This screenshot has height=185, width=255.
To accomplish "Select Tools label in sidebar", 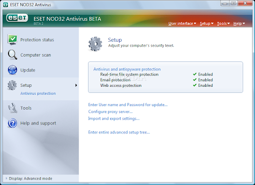I will click(x=26, y=108).
